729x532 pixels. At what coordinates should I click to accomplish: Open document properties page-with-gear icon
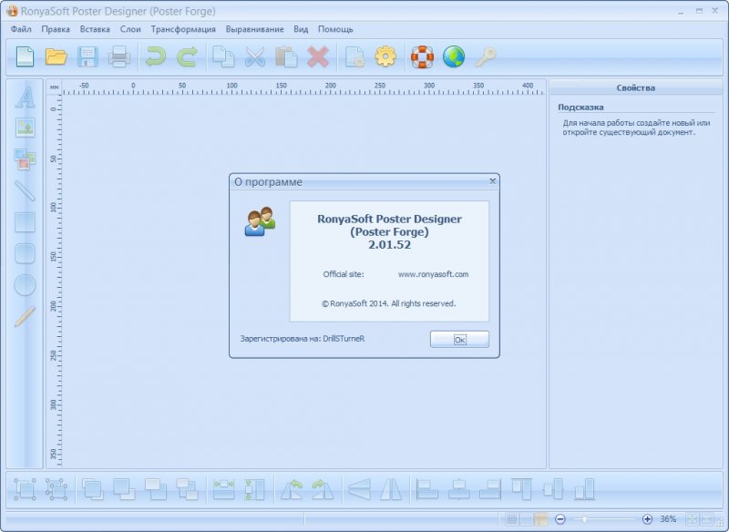[354, 57]
